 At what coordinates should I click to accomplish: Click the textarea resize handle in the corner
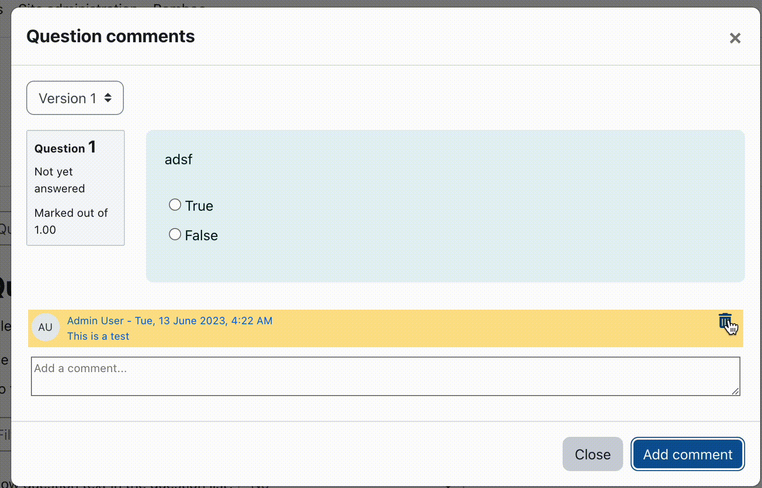click(x=735, y=391)
